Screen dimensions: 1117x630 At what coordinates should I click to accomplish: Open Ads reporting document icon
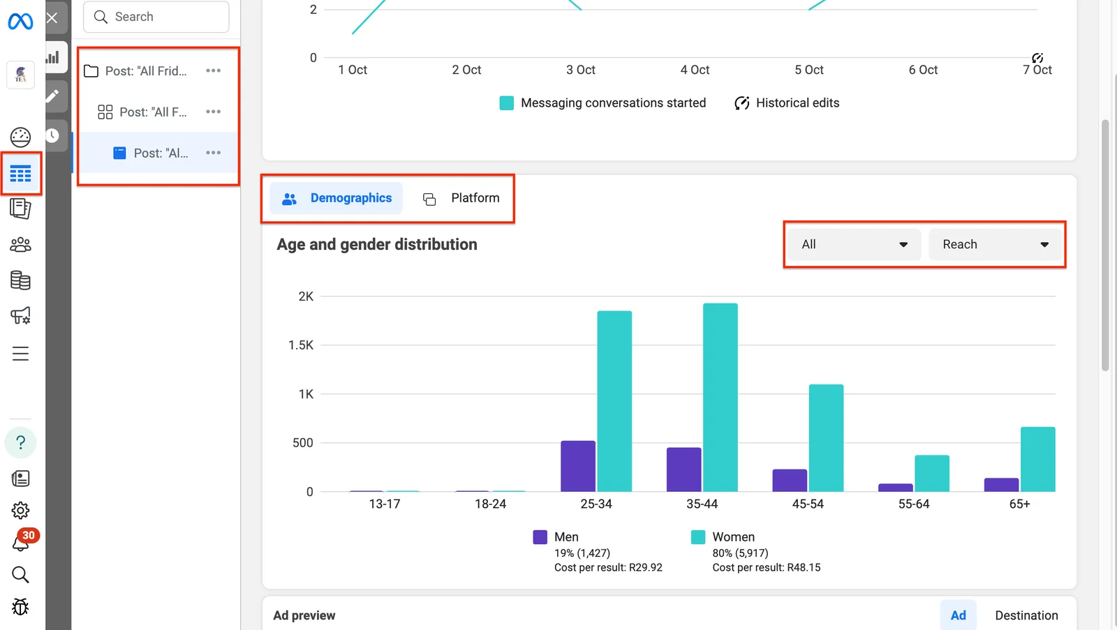coord(20,209)
